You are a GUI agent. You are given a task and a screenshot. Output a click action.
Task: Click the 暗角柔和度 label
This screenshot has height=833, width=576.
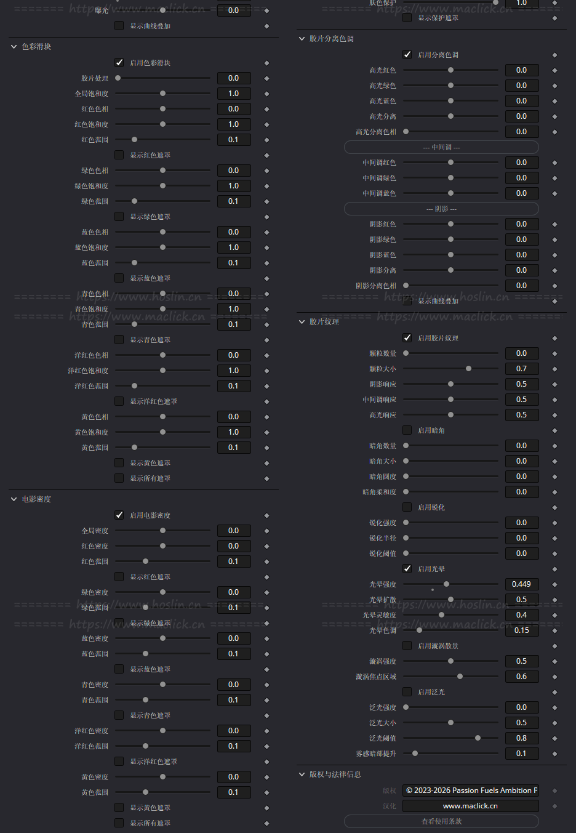(380, 492)
